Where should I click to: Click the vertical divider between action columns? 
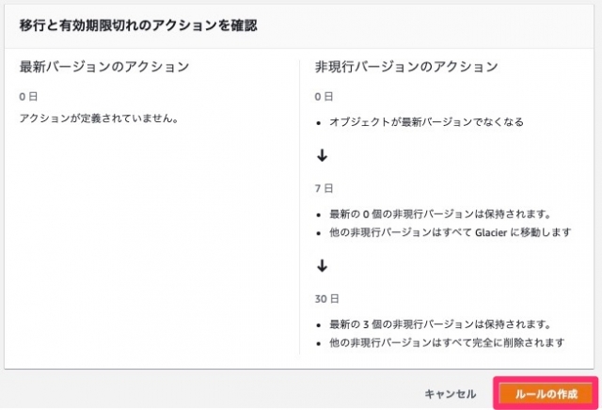(x=299, y=207)
